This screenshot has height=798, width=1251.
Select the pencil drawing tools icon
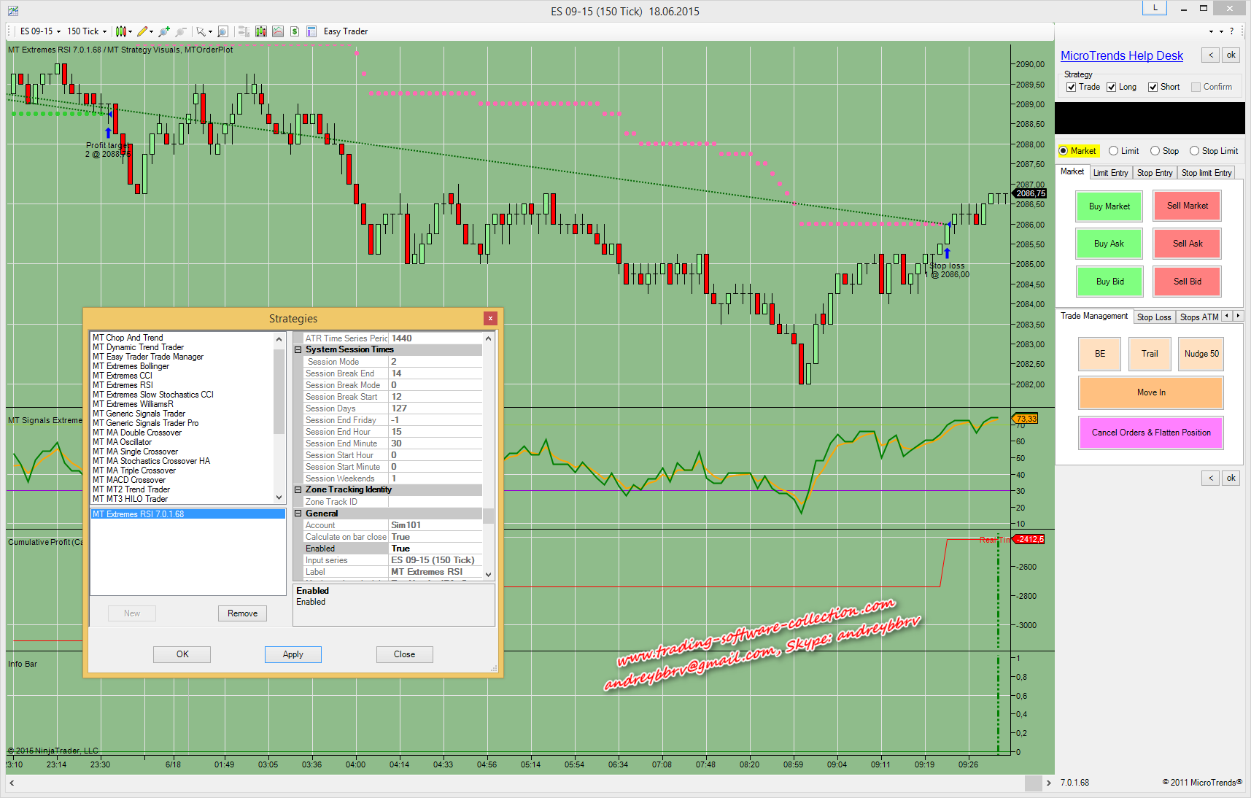pos(142,31)
